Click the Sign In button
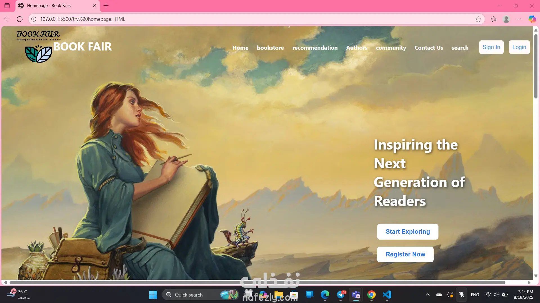The width and height of the screenshot is (540, 303). click(x=491, y=47)
